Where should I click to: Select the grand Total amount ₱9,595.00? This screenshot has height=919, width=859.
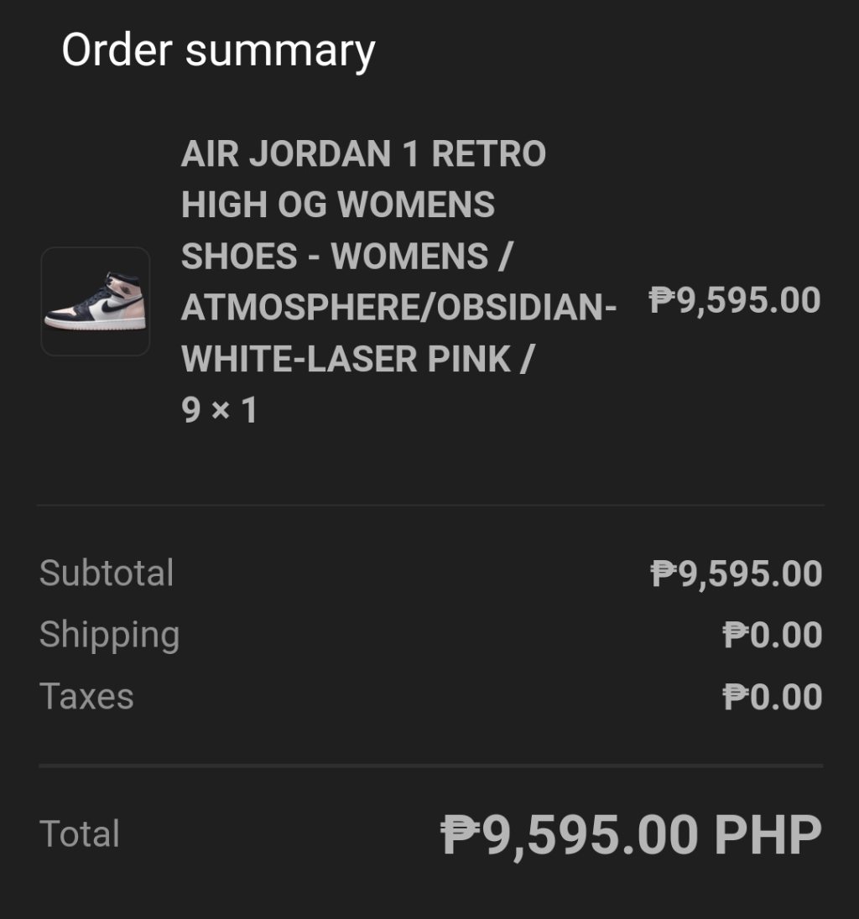(x=570, y=835)
